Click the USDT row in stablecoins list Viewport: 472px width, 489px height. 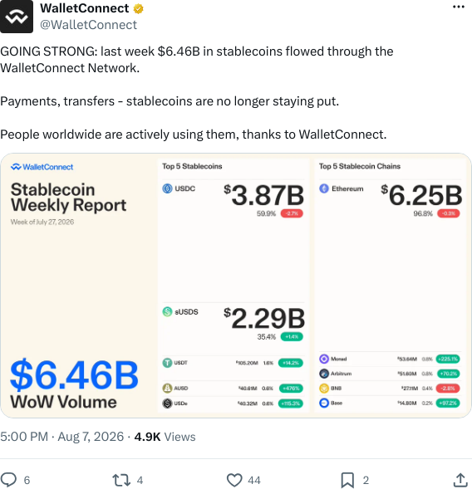click(233, 363)
